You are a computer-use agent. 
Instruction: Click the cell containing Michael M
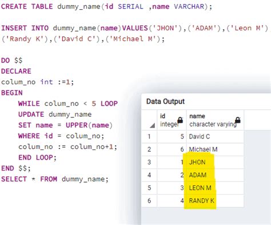tap(215, 149)
